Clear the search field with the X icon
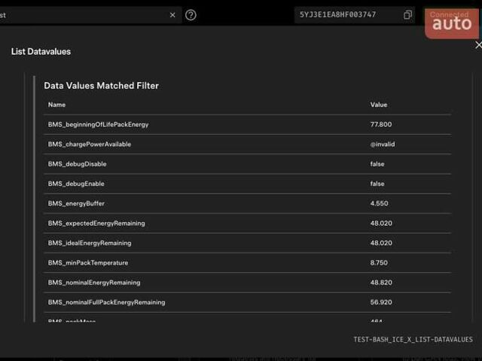This screenshot has width=482, height=361. coord(172,15)
